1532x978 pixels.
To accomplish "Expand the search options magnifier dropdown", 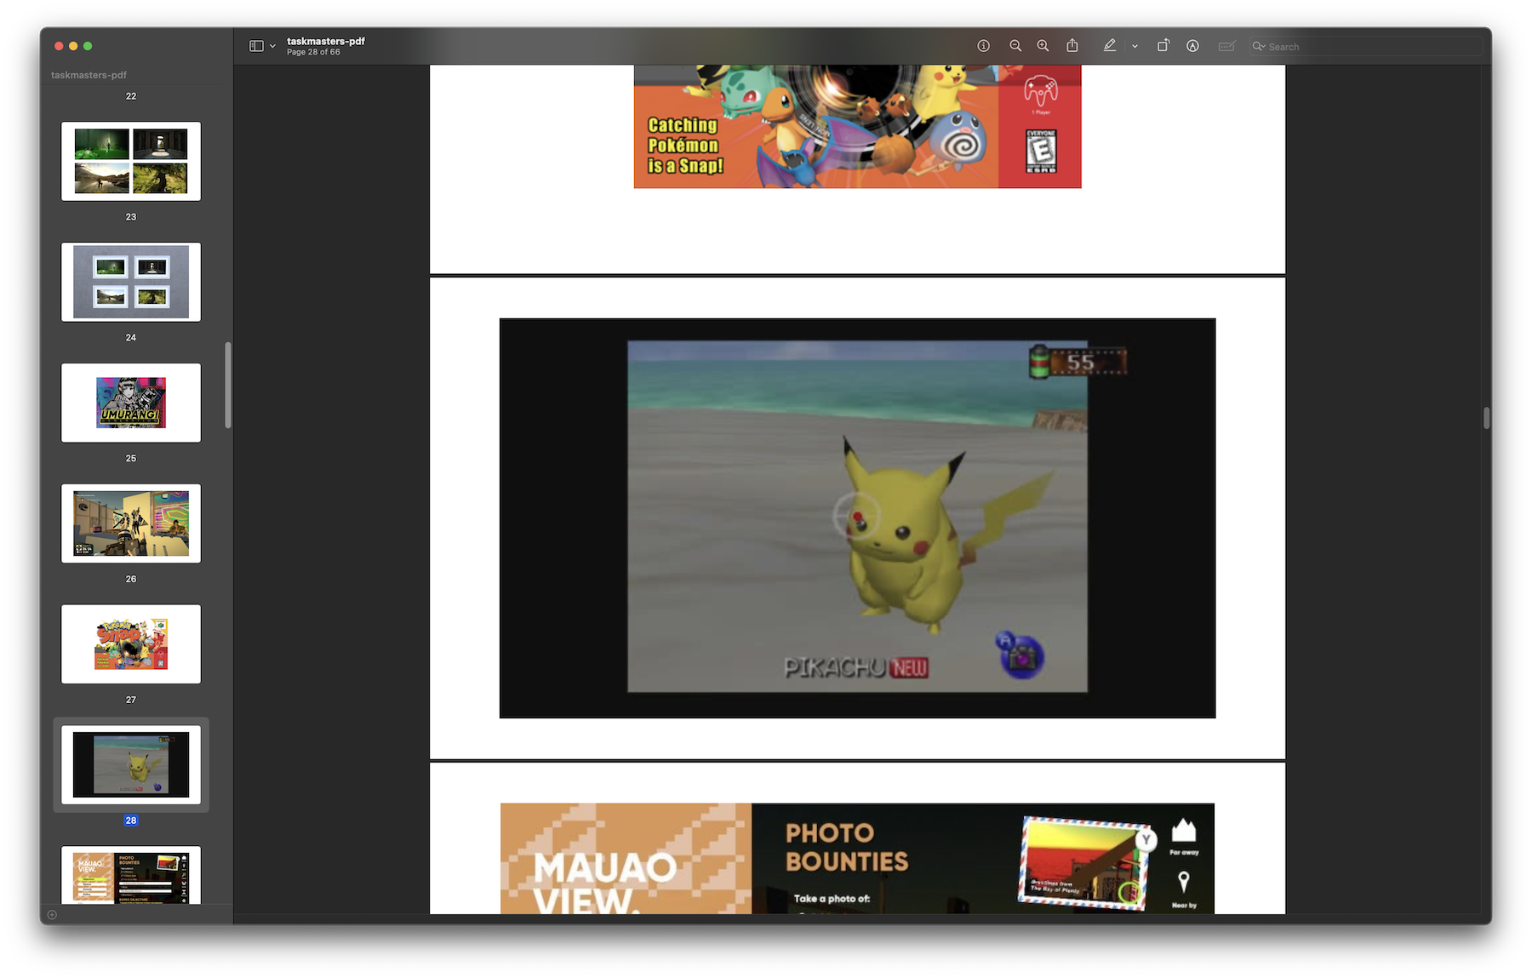I will 1259,46.
